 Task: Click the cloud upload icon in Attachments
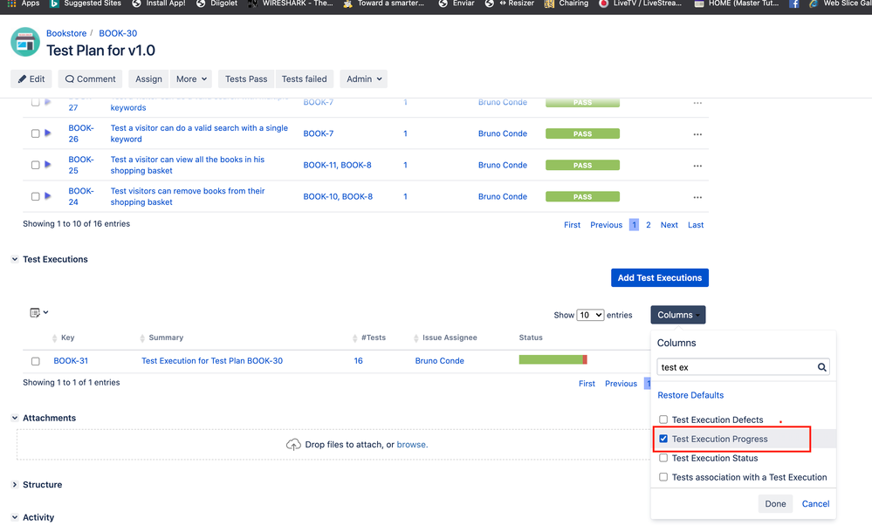click(x=293, y=445)
